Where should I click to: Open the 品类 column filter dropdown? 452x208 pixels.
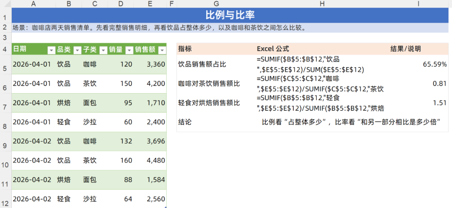pos(77,51)
